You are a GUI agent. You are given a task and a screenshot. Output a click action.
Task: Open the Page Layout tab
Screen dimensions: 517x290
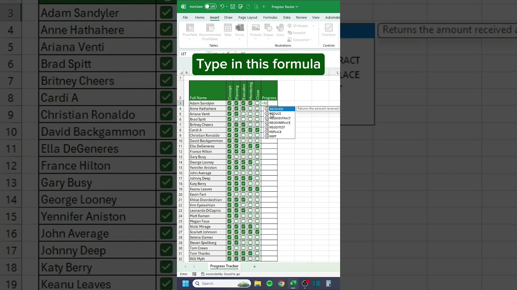[248, 18]
